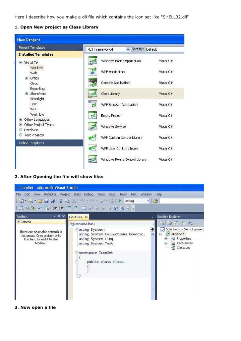The width and height of the screenshot is (241, 341).
Task: Switch to the Class1.cs tab
Action: [x=75, y=217]
